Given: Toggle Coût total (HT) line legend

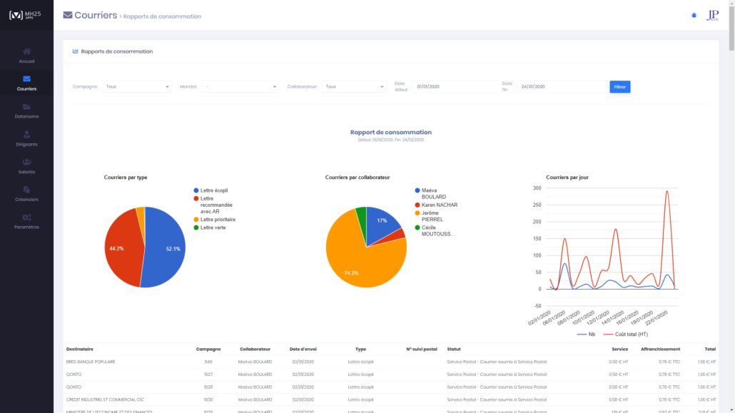Looking at the screenshot, I should pyautogui.click(x=625, y=334).
